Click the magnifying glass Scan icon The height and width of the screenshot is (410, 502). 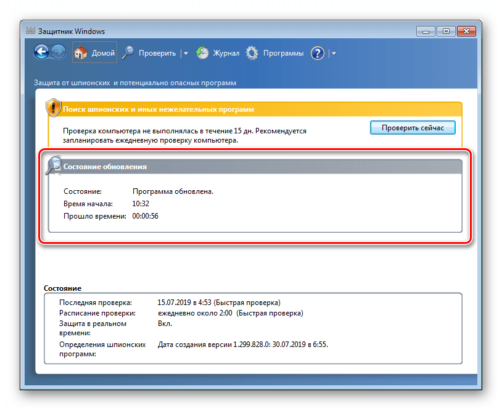128,53
